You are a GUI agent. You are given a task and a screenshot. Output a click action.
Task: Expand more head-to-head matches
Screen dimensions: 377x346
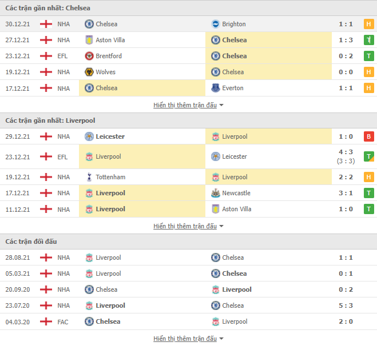click(x=188, y=339)
